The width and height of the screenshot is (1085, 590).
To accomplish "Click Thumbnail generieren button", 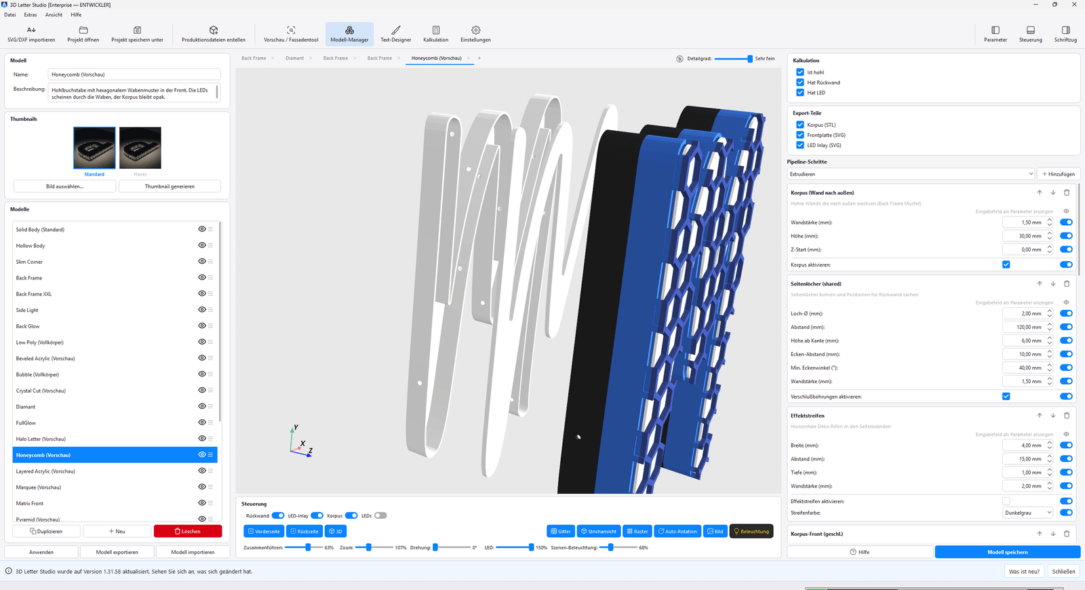I will point(170,186).
